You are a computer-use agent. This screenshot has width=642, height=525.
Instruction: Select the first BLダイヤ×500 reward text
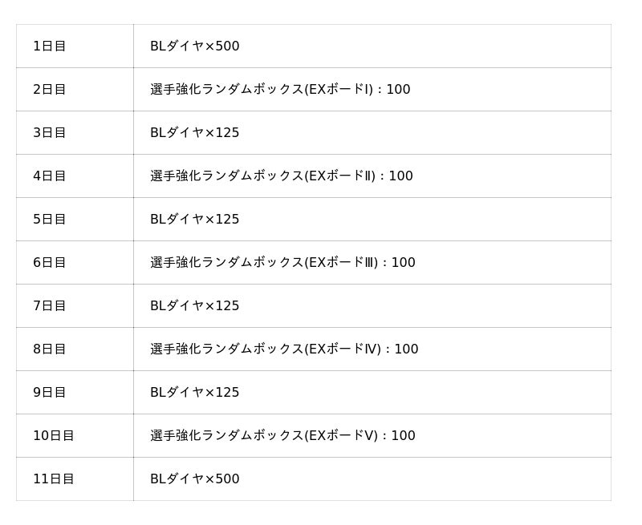(x=194, y=46)
